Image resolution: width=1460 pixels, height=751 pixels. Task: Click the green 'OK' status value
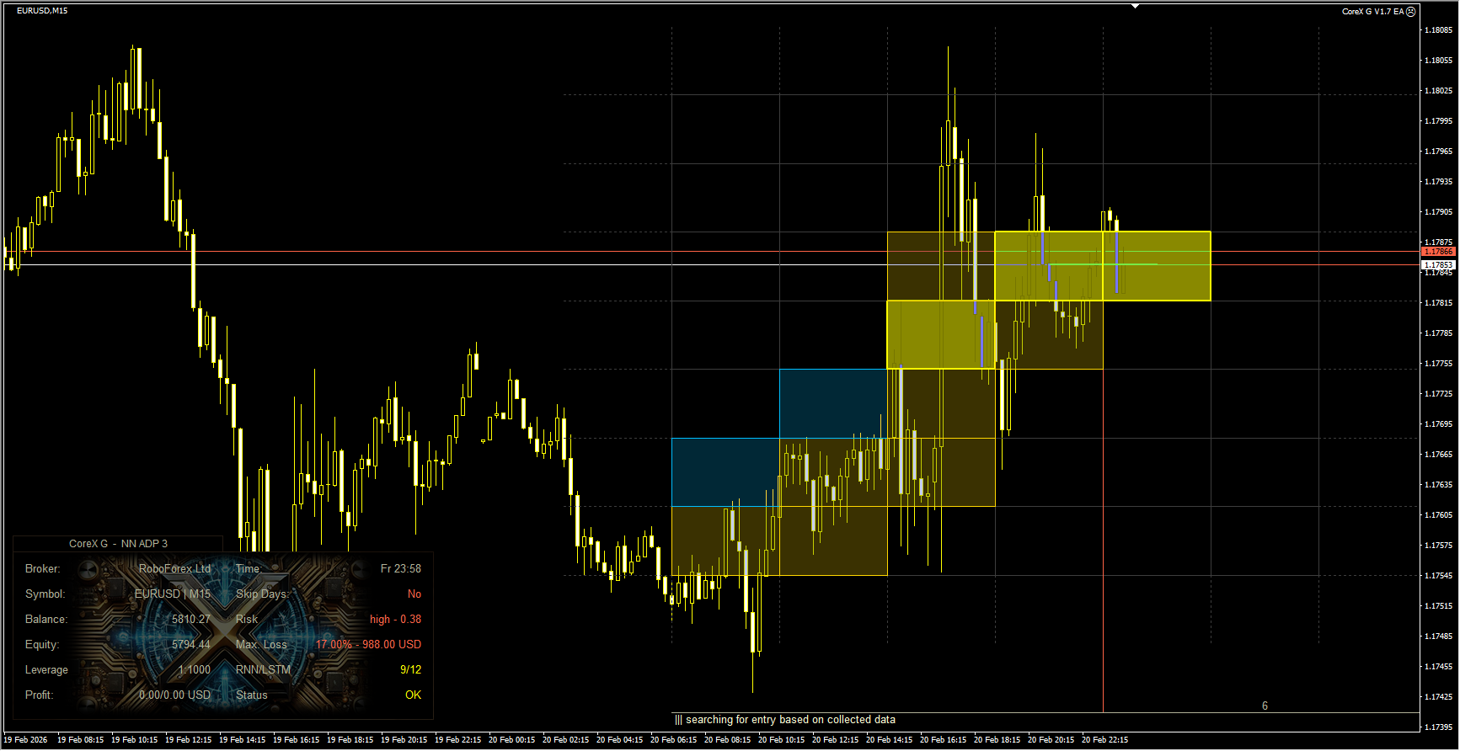[x=413, y=695]
